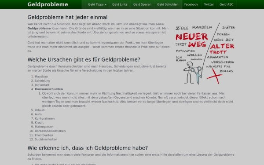This screenshot has height=165, width=264.
Task: Click list item 'Mahnspesen'
Action: (44, 127)
